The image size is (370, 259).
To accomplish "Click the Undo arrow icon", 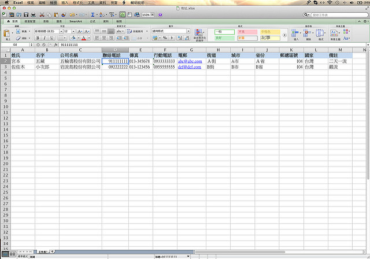I will [x=72, y=14].
